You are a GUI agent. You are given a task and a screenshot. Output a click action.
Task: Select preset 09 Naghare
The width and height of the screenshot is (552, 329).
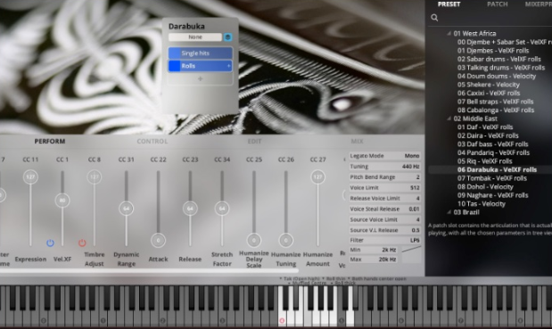click(492, 195)
